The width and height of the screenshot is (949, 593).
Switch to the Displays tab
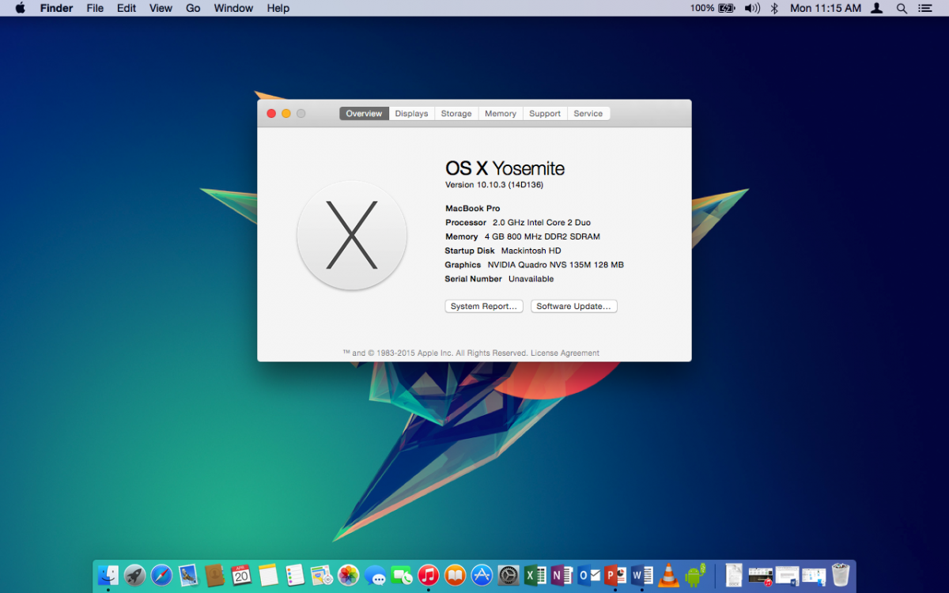(x=411, y=114)
